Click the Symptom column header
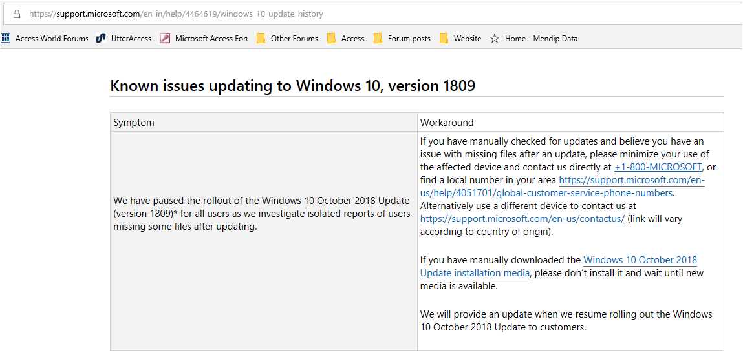The width and height of the screenshot is (743, 355). 134,123
